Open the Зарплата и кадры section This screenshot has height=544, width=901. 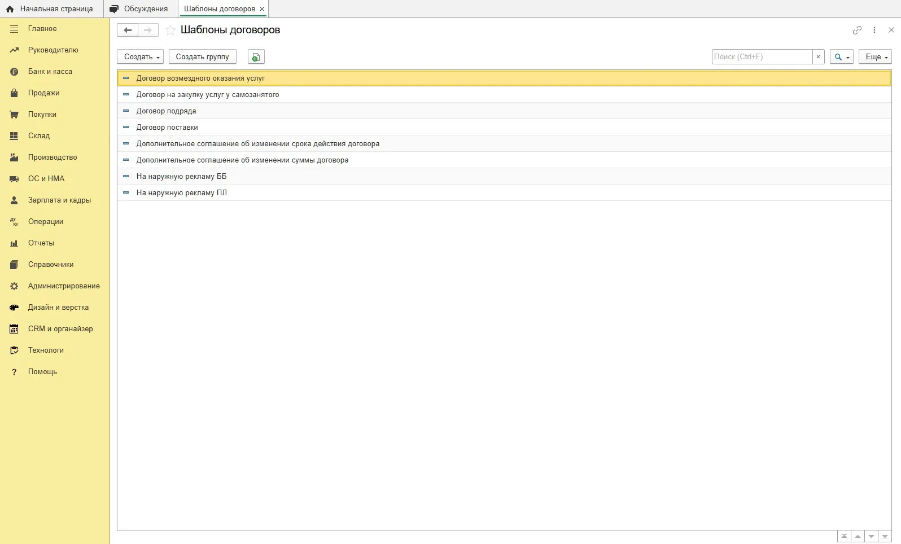click(55, 200)
